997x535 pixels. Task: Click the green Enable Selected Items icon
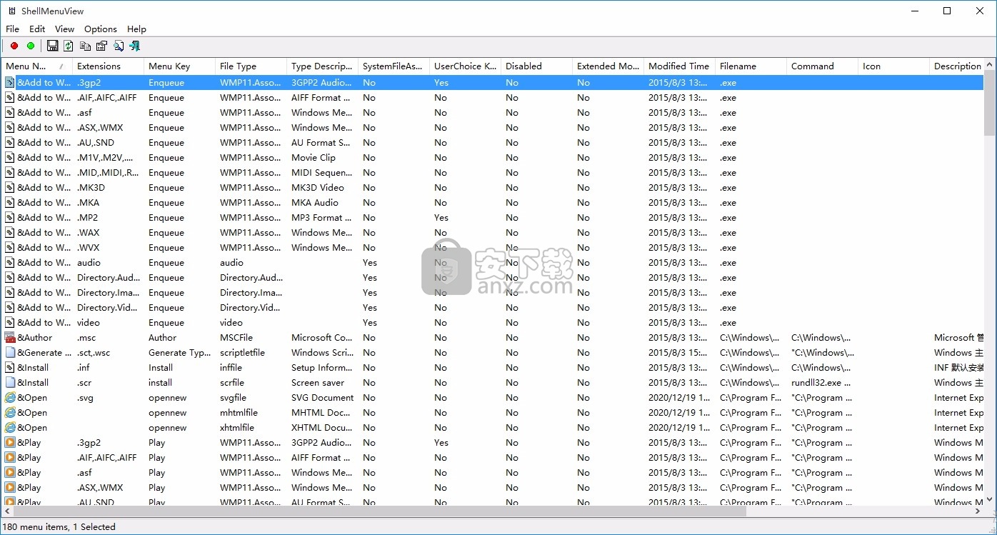[31, 46]
